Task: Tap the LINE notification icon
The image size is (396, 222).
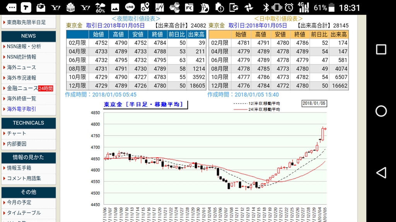Action: [130, 7]
